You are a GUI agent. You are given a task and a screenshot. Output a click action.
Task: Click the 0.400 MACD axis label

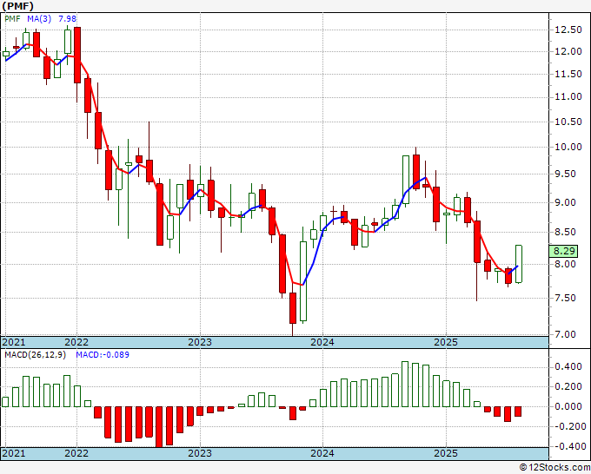tap(568, 366)
